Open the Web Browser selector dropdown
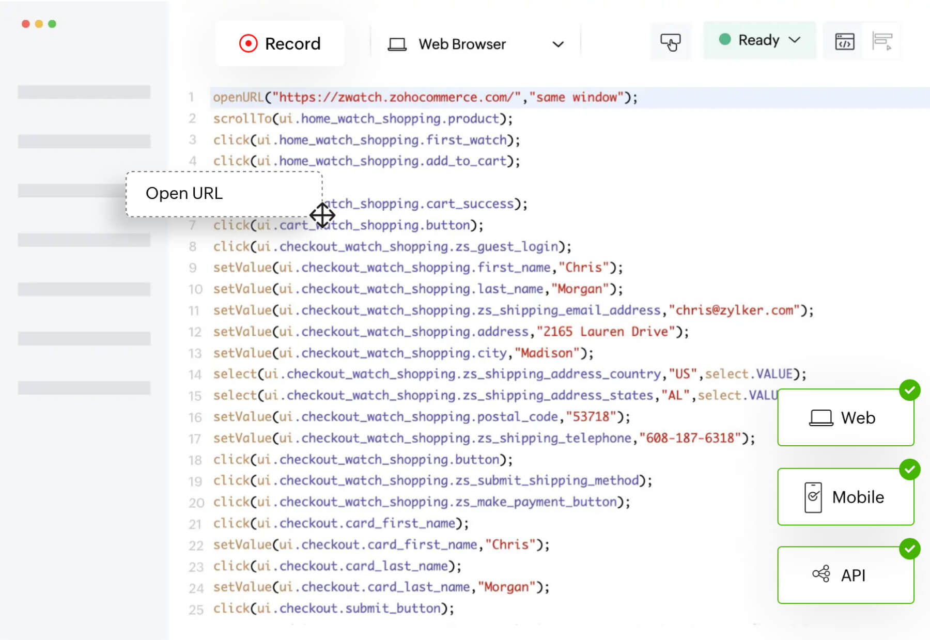The width and height of the screenshot is (930, 640). pyautogui.click(x=558, y=44)
